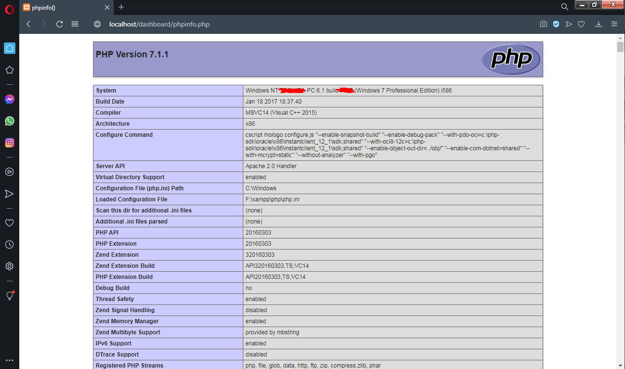Go back to the previous page
Screen dimensions: 625x369
pos(28,24)
